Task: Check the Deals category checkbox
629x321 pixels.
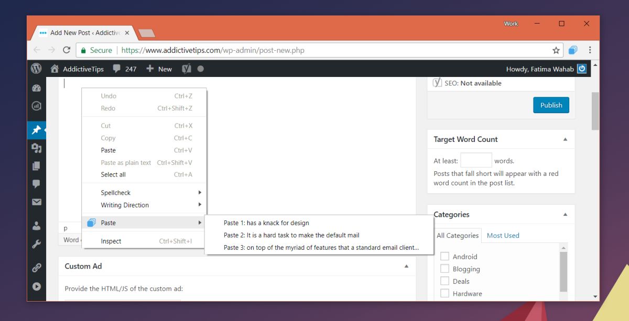Action: (x=444, y=281)
